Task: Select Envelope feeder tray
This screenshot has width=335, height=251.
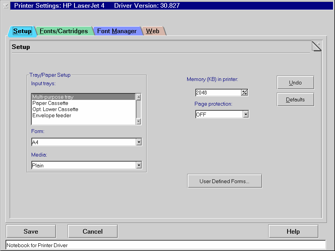Action: (83, 115)
